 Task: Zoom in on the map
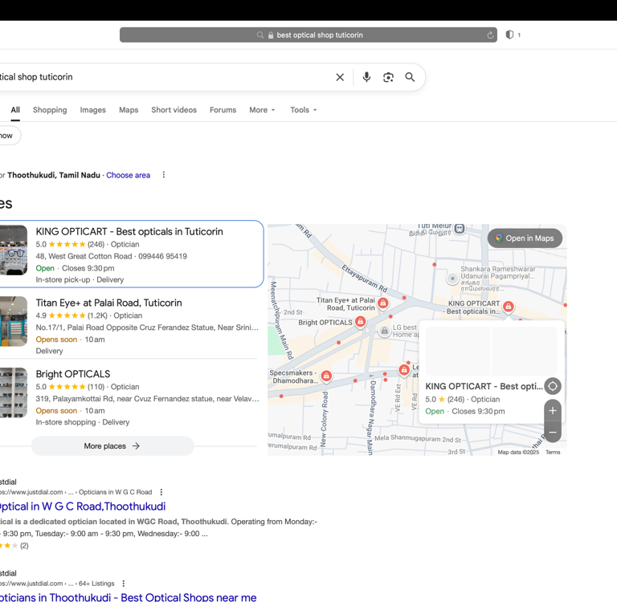(553, 410)
